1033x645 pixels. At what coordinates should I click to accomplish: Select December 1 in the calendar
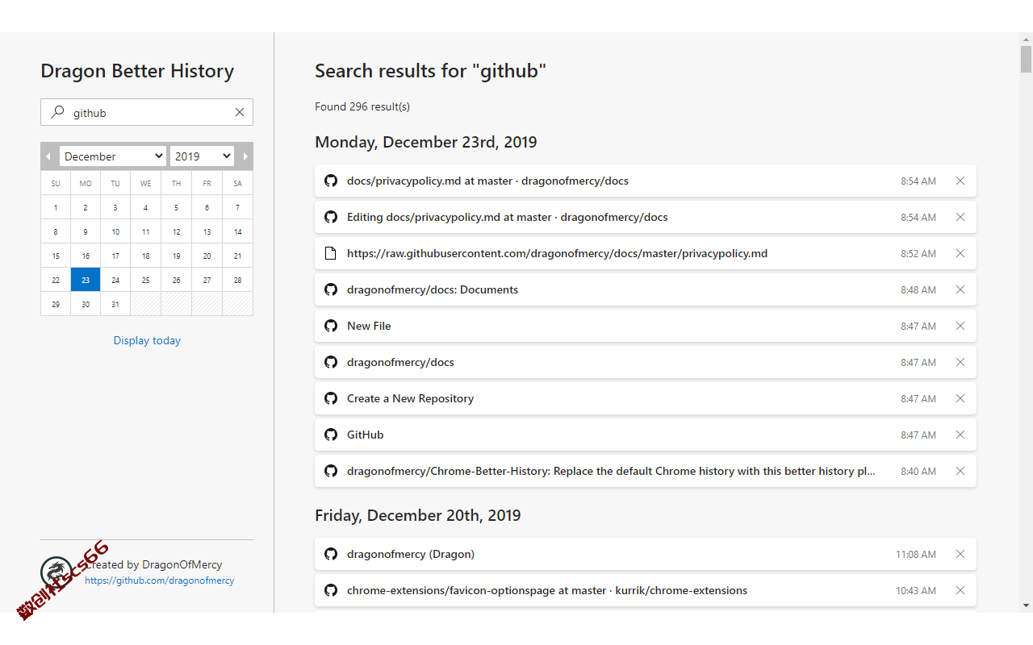click(x=56, y=207)
